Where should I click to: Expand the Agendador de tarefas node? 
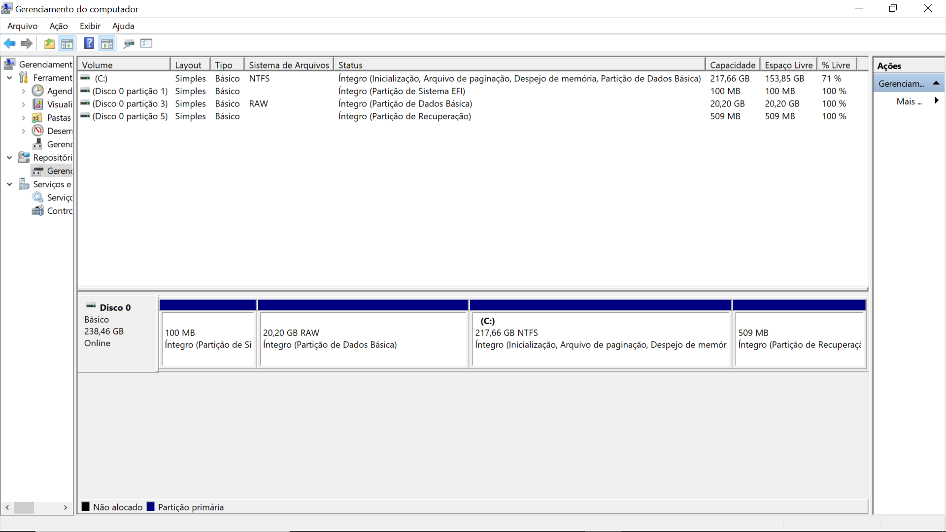click(23, 91)
